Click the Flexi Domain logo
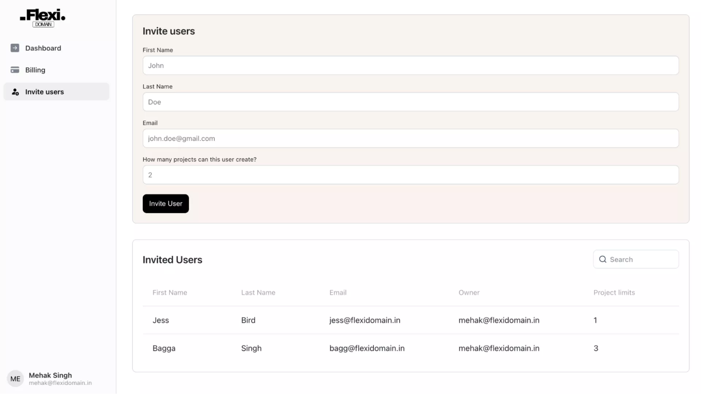 [x=43, y=18]
